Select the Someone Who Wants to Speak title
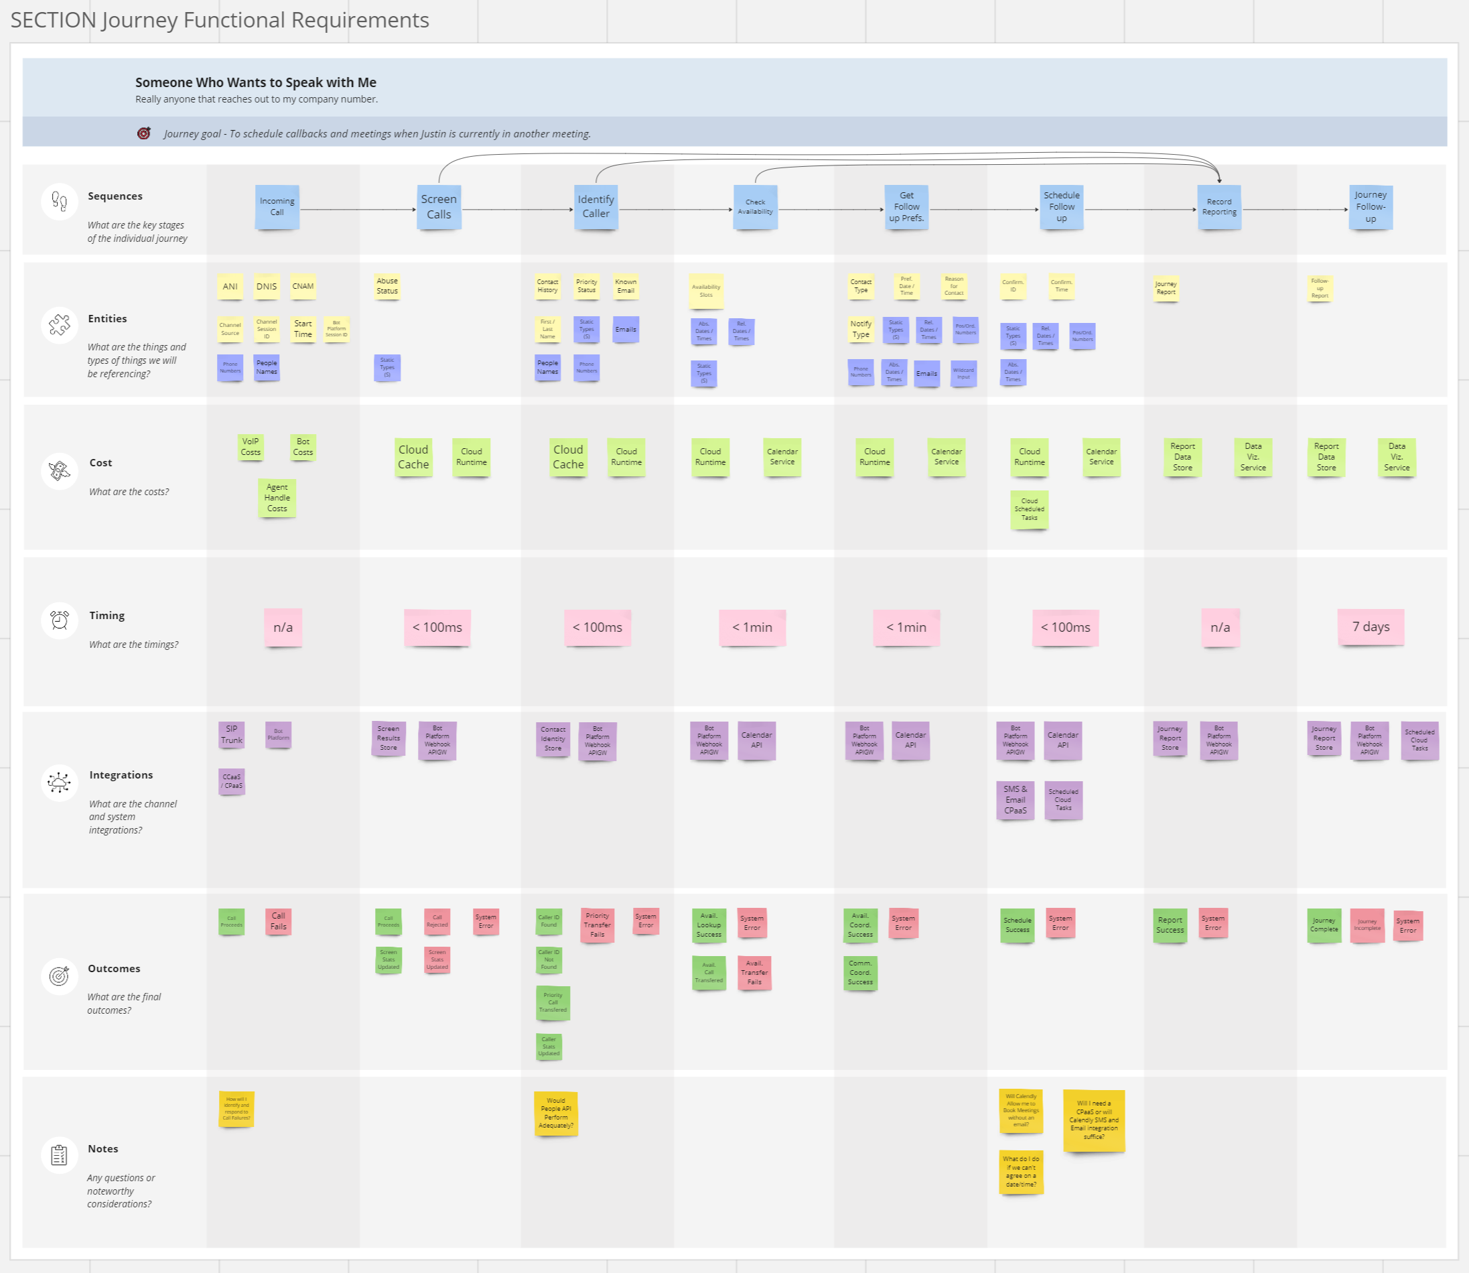 tap(256, 82)
